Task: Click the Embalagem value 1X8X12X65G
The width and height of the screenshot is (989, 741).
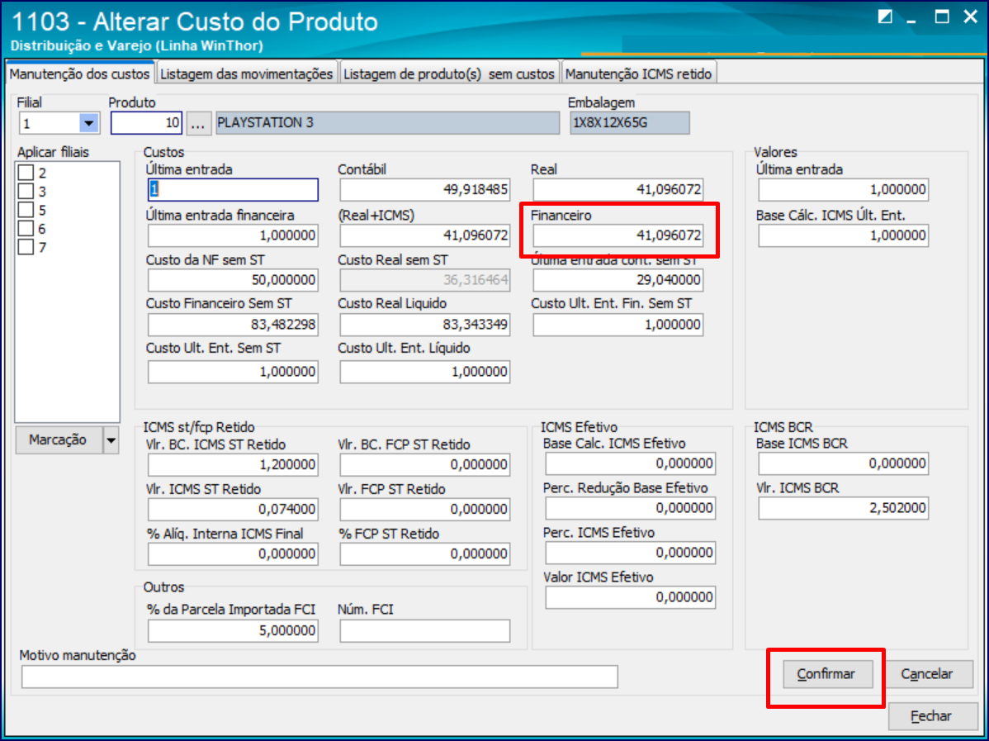Action: [x=630, y=123]
